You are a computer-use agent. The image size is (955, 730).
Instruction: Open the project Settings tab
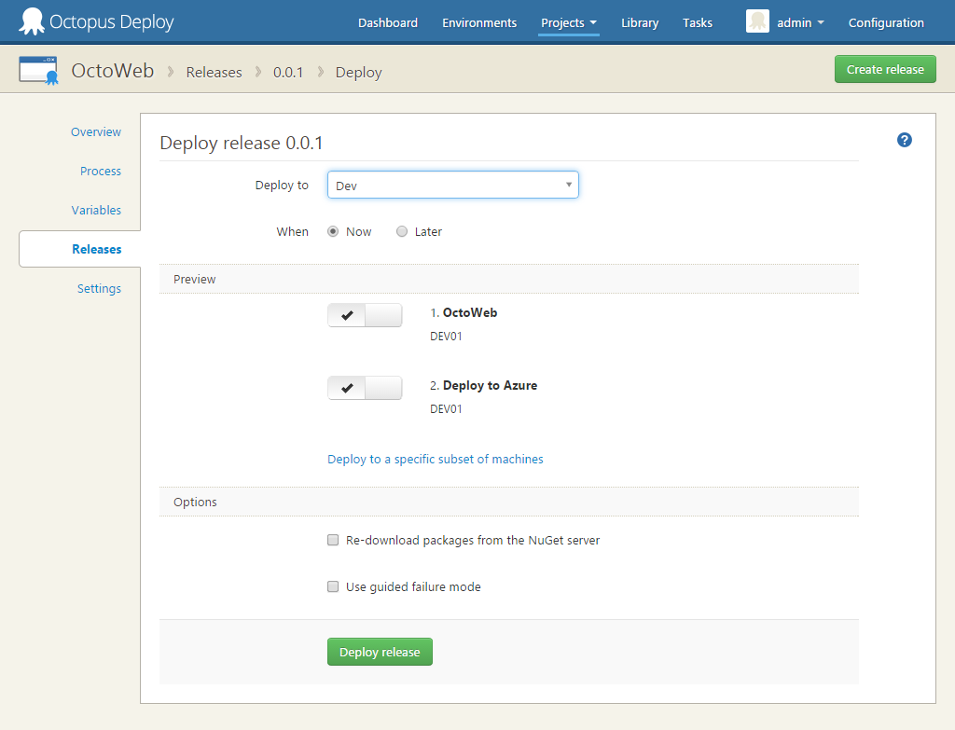[99, 288]
